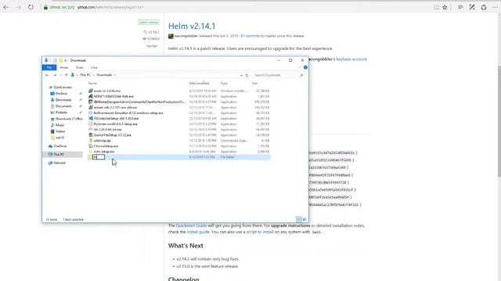Screen dimensions: 501x281
Task: Toggle reading view icon in address bar
Action: tap(436, 7)
